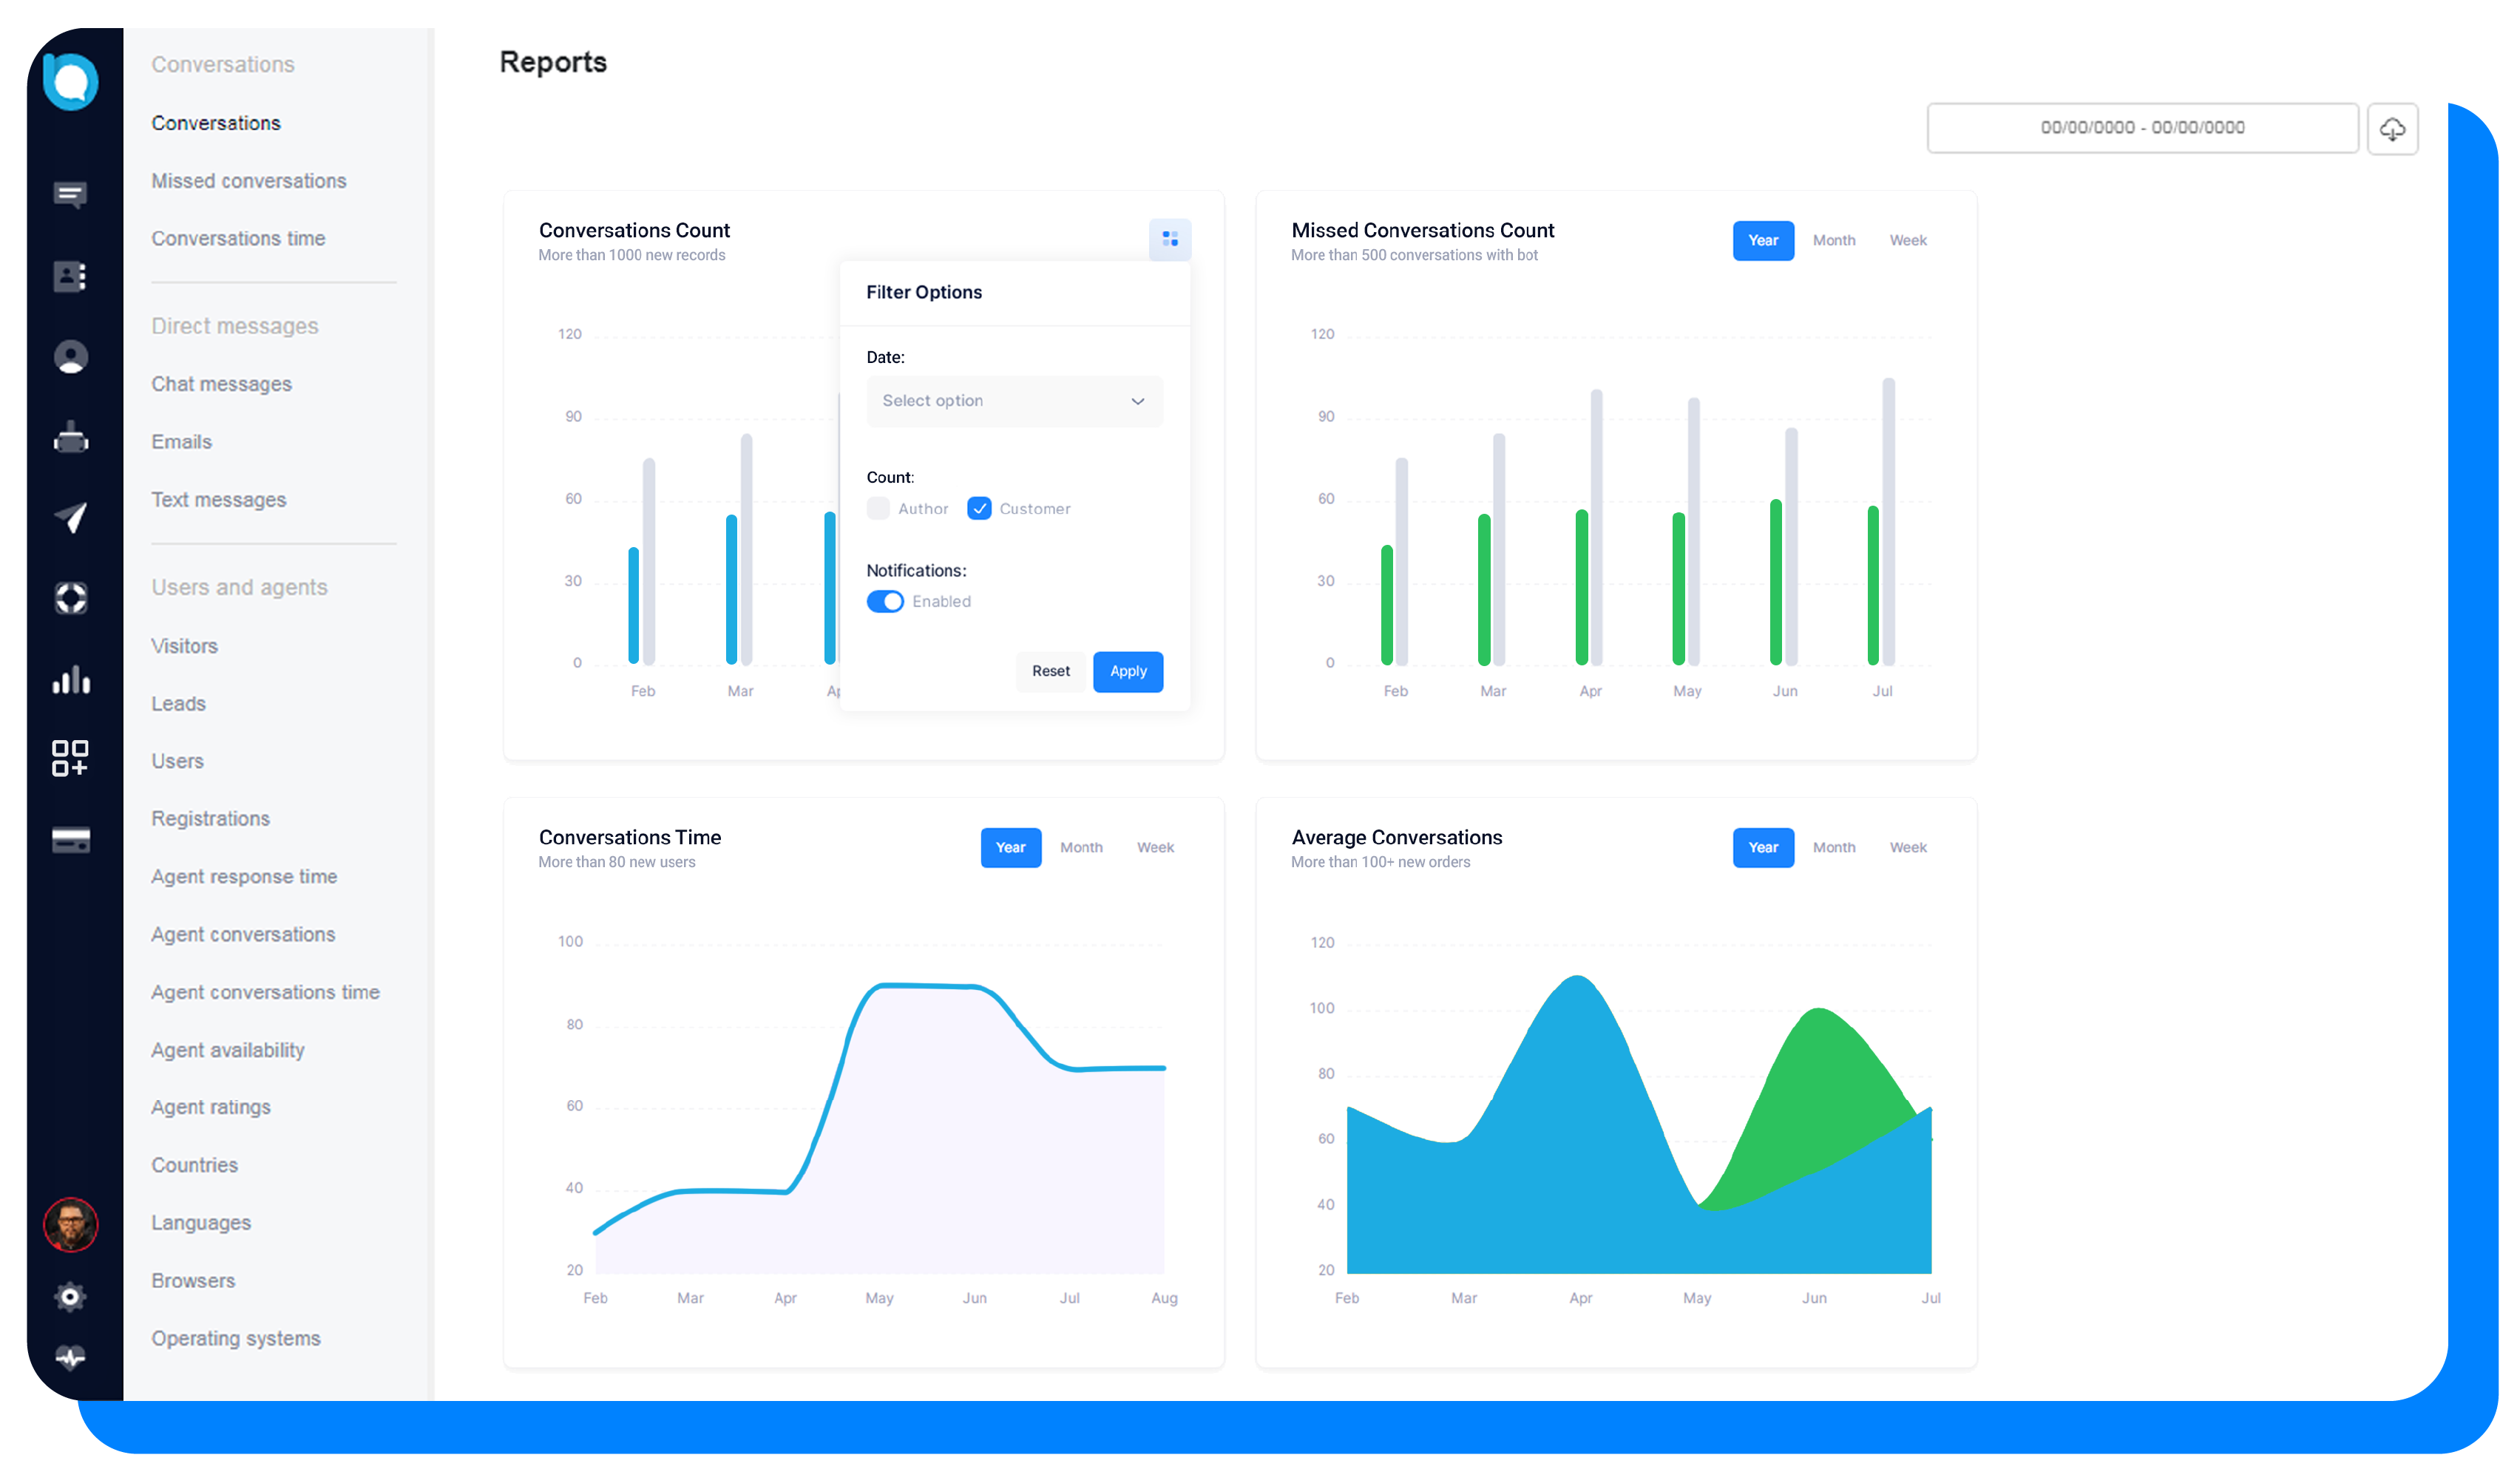Screen dimensions: 2520x1469
Task: Click Reset to clear filter settings
Action: pos(1049,671)
